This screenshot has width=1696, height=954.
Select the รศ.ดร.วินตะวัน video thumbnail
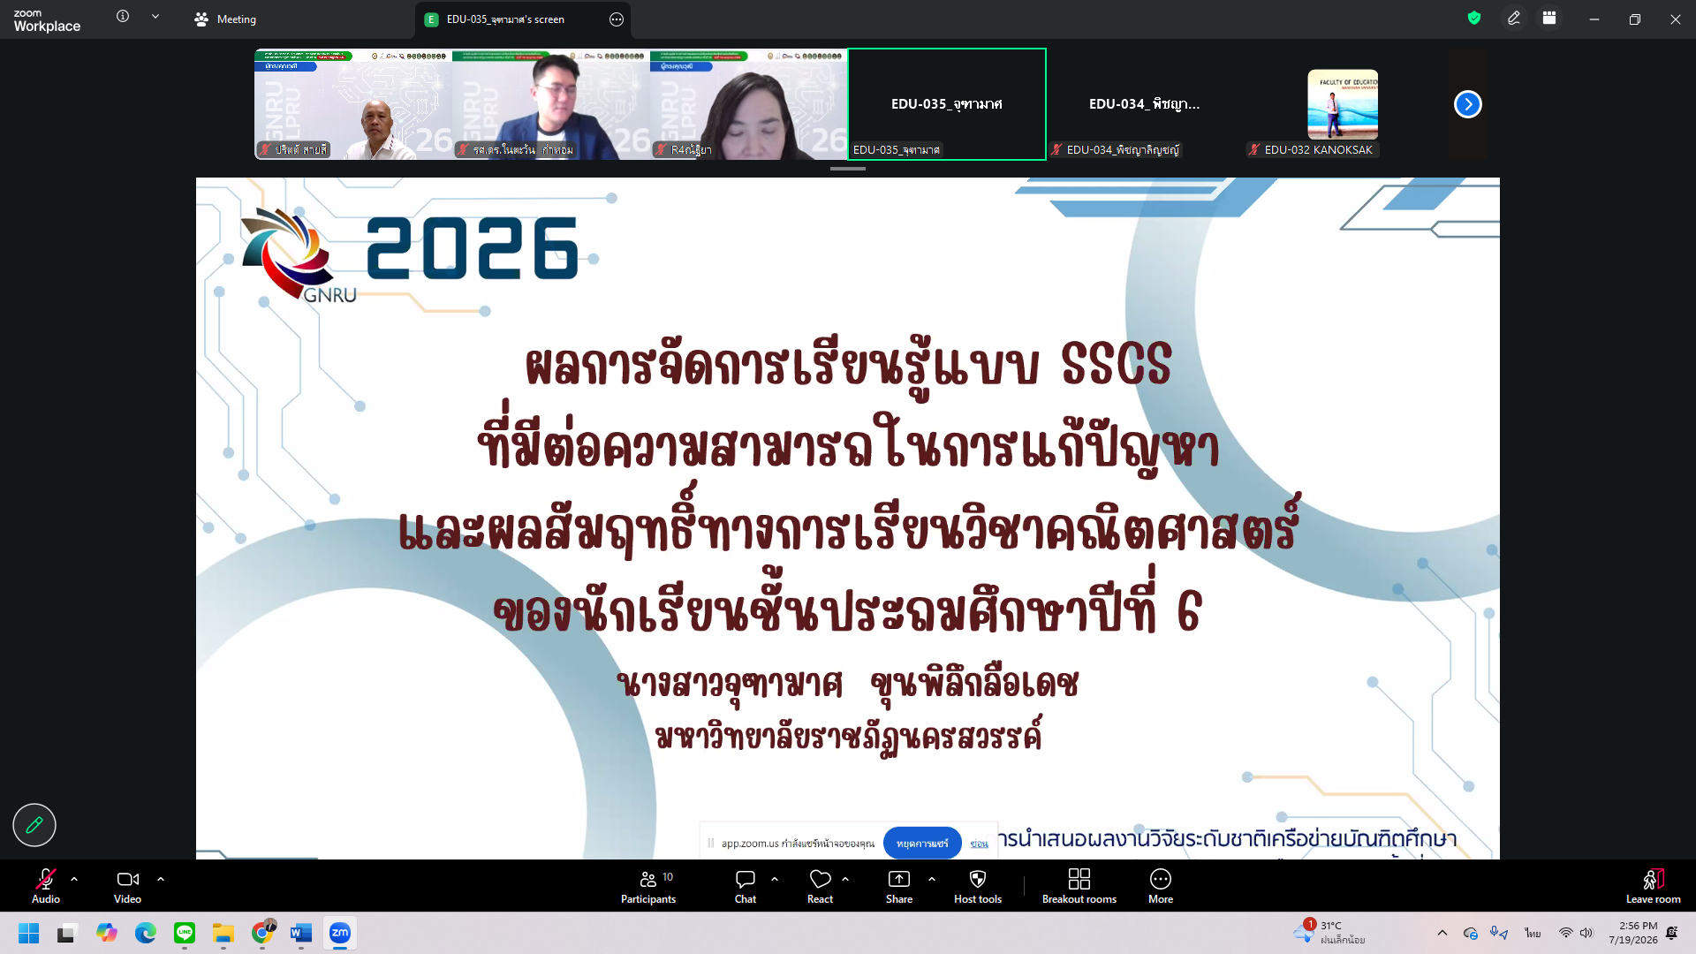(551, 104)
